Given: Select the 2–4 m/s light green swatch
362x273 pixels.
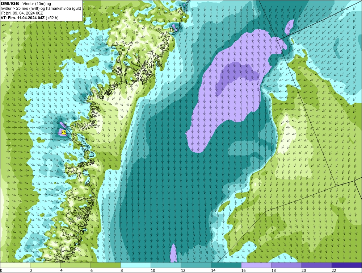Looking at the screenshot, I should coord(45,265).
